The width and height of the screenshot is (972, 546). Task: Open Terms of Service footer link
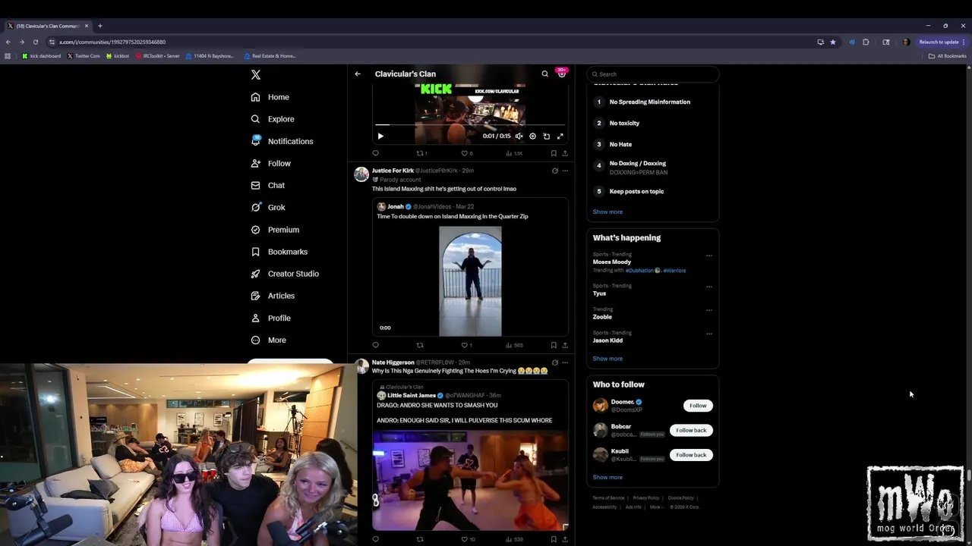click(x=608, y=498)
